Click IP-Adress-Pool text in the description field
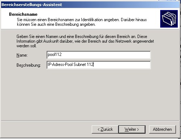The width and height of the screenshot is (181, 139). click(x=60, y=64)
